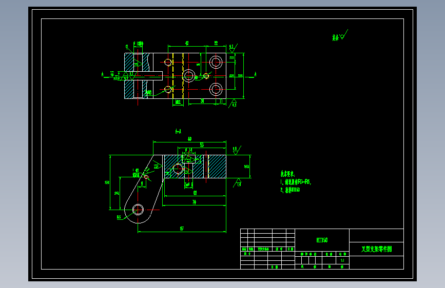Viewport: 445px width, 288px height.
Task: Select the dimension 11 below top view
Action: 221,101
